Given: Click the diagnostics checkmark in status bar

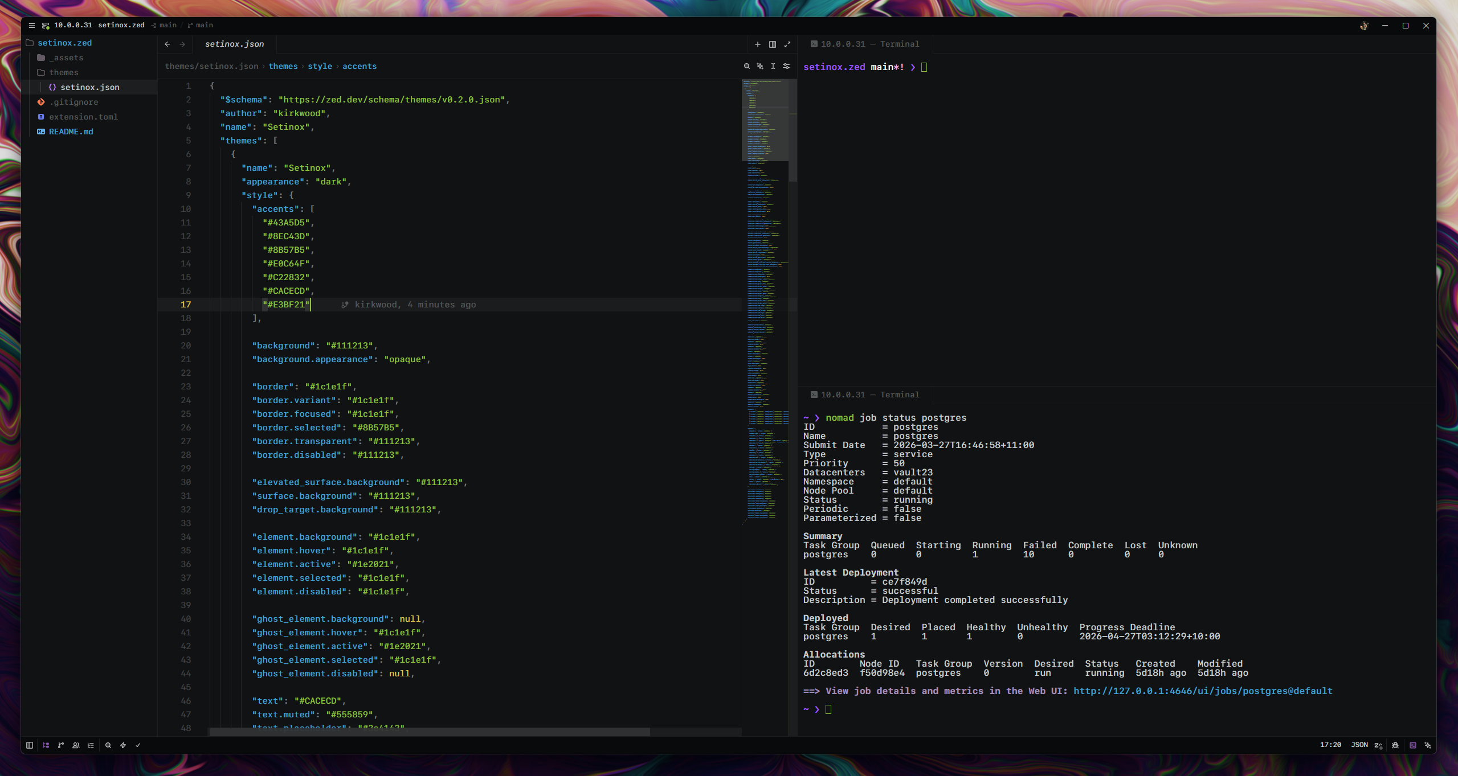Looking at the screenshot, I should (138, 745).
